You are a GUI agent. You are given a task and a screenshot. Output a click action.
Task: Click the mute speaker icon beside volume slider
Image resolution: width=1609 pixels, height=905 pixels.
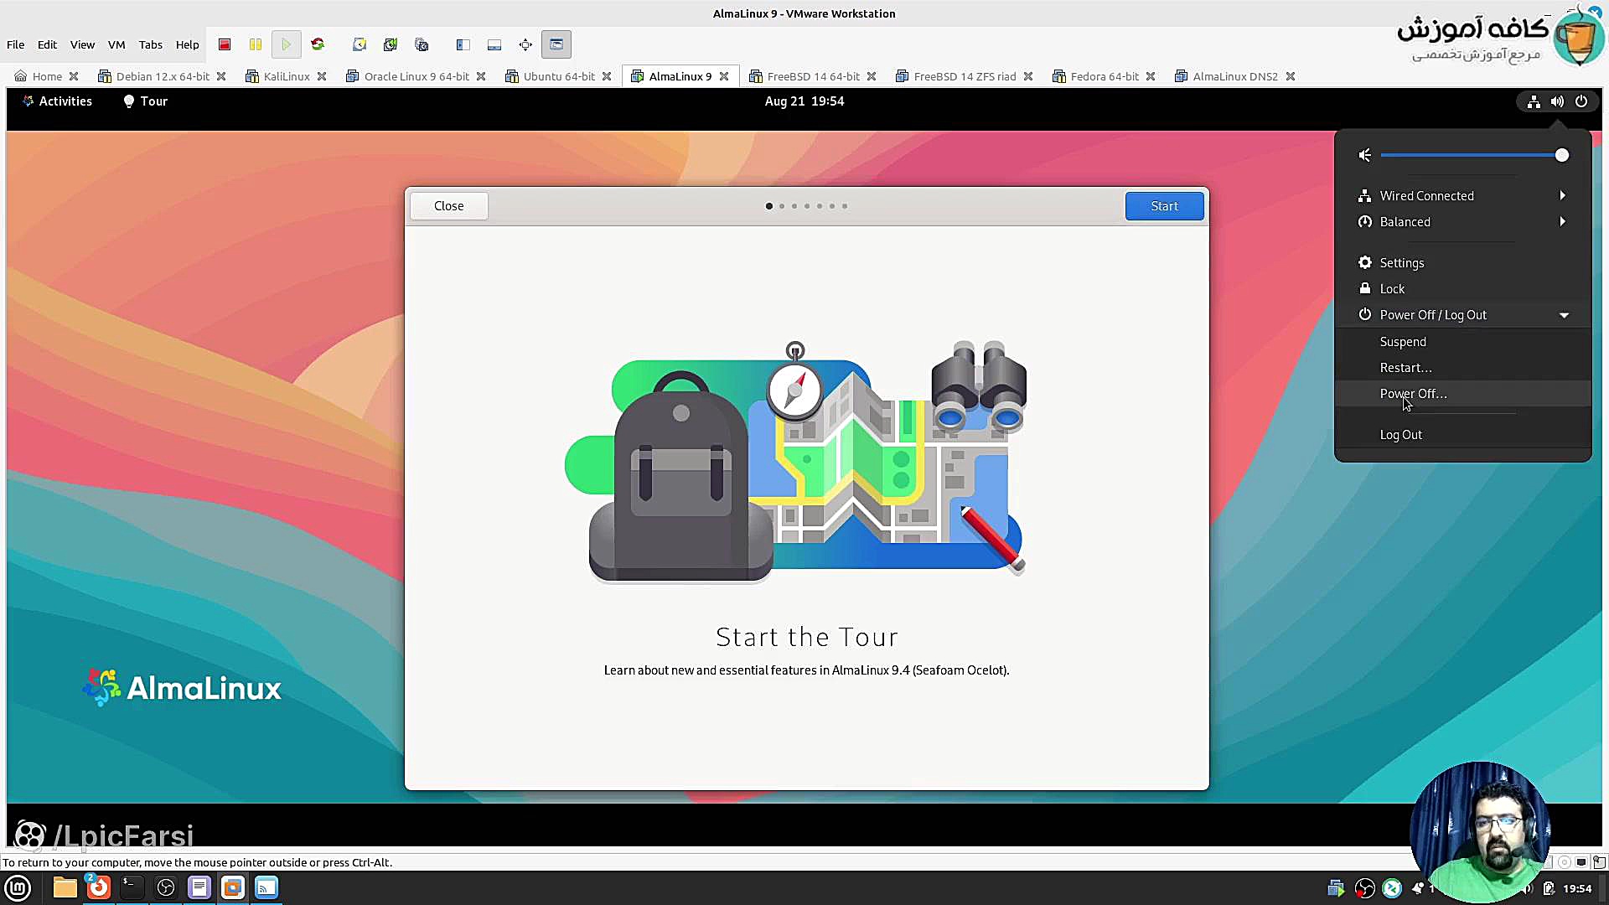point(1365,155)
